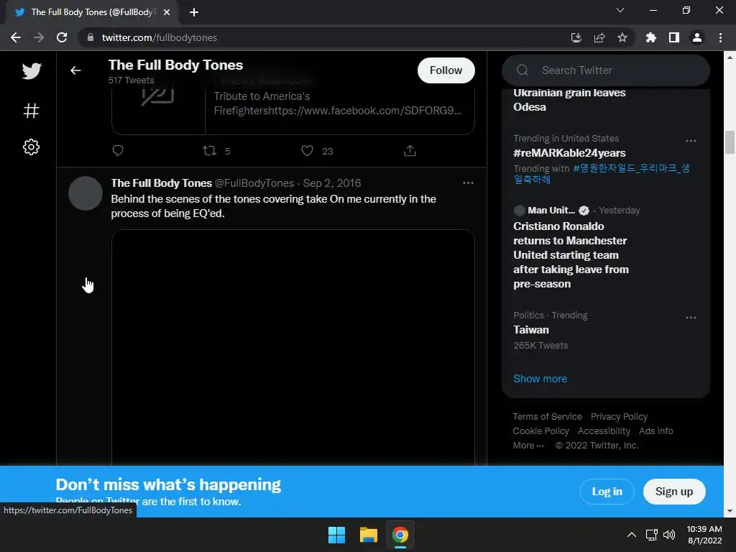This screenshot has height=552, width=736.
Task: View site information lock icon
Action: (x=91, y=37)
